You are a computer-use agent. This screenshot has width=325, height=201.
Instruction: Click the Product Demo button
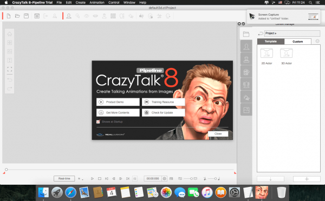118,102
